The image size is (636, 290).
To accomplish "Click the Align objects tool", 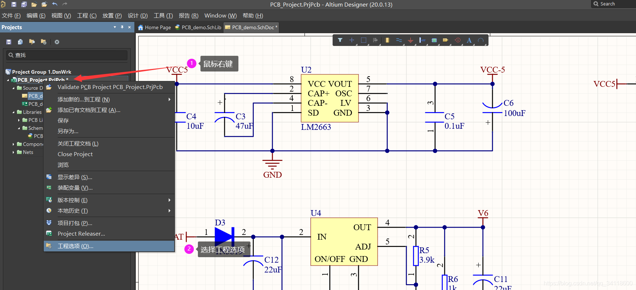I will 375,40.
